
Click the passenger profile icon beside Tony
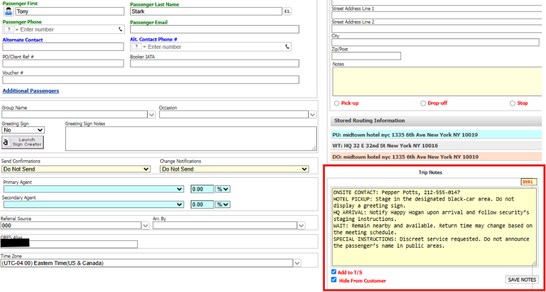(x=8, y=11)
